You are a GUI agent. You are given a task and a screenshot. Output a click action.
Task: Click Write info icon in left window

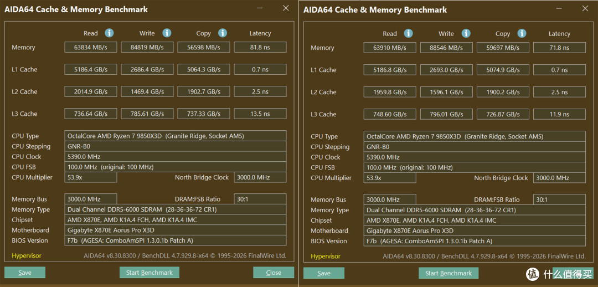167,33
